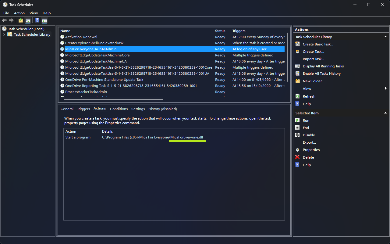Disable the selected task
Screen dimensions: 390x244
[309, 135]
